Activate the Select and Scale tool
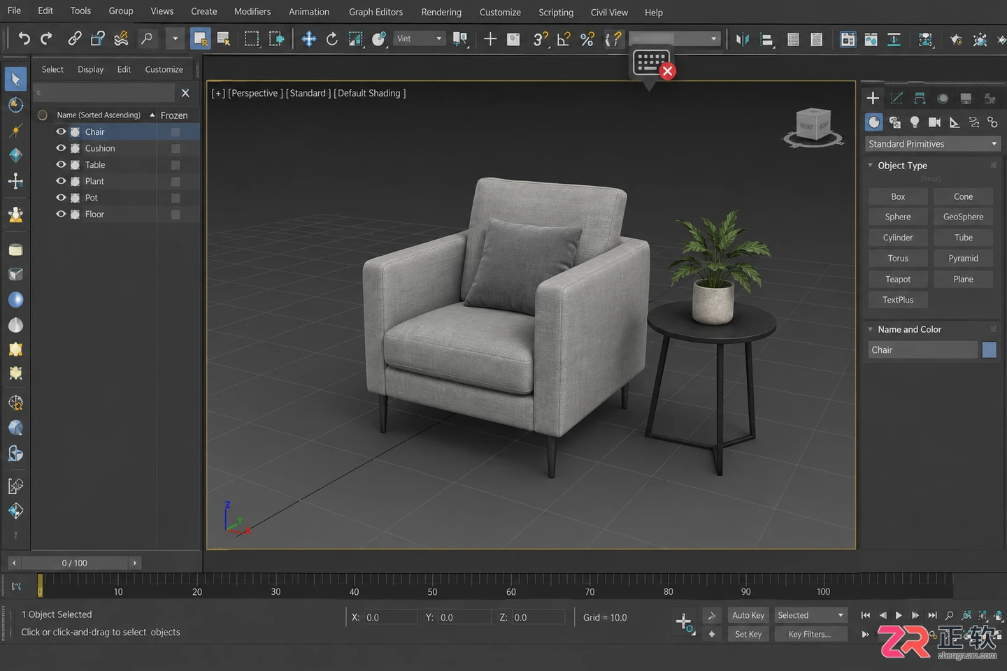1007x671 pixels. 355,38
